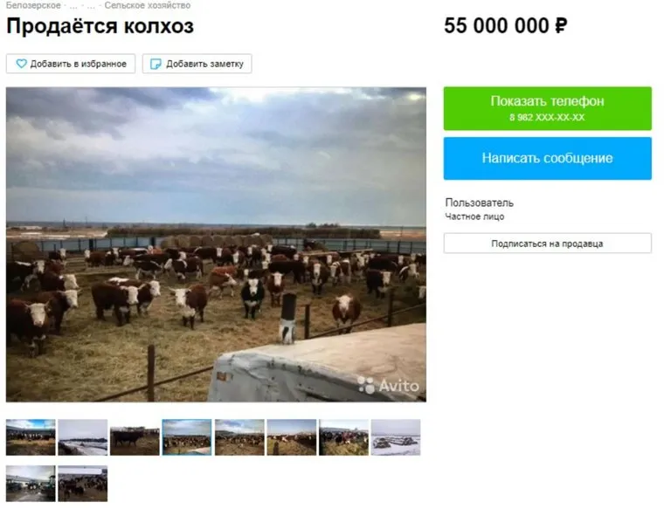Select the first thumbnail photo
This screenshot has height=508, width=664.
click(x=31, y=437)
